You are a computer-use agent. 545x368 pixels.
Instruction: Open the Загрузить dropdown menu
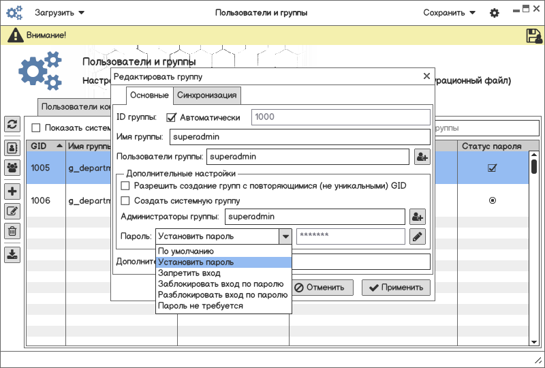pos(60,12)
